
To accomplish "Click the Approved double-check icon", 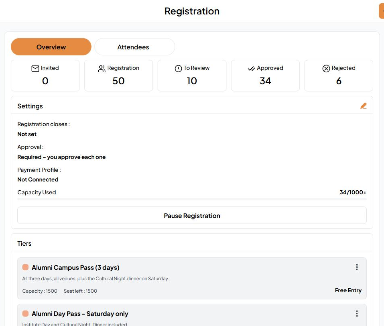I will click(251, 68).
